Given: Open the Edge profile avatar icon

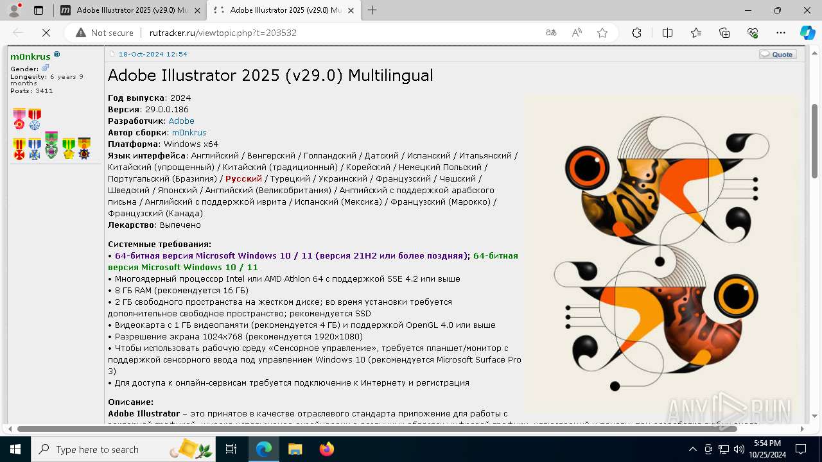Looking at the screenshot, I should 15,10.
